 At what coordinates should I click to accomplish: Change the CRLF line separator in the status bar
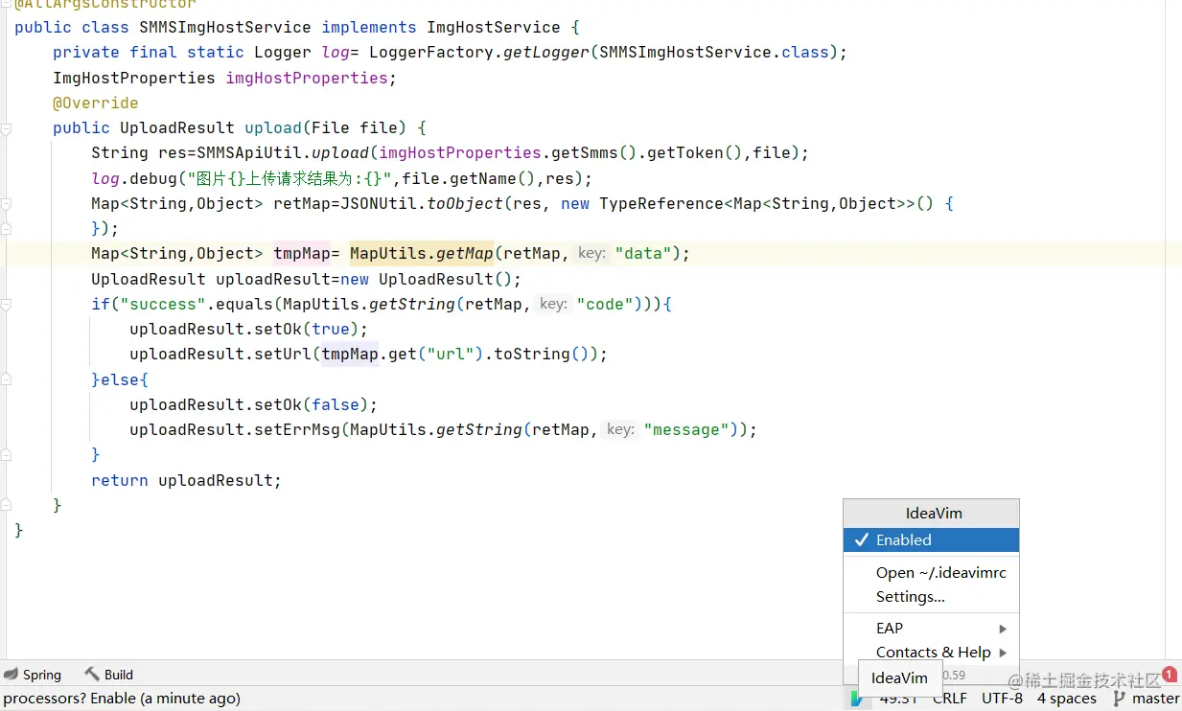[950, 699]
